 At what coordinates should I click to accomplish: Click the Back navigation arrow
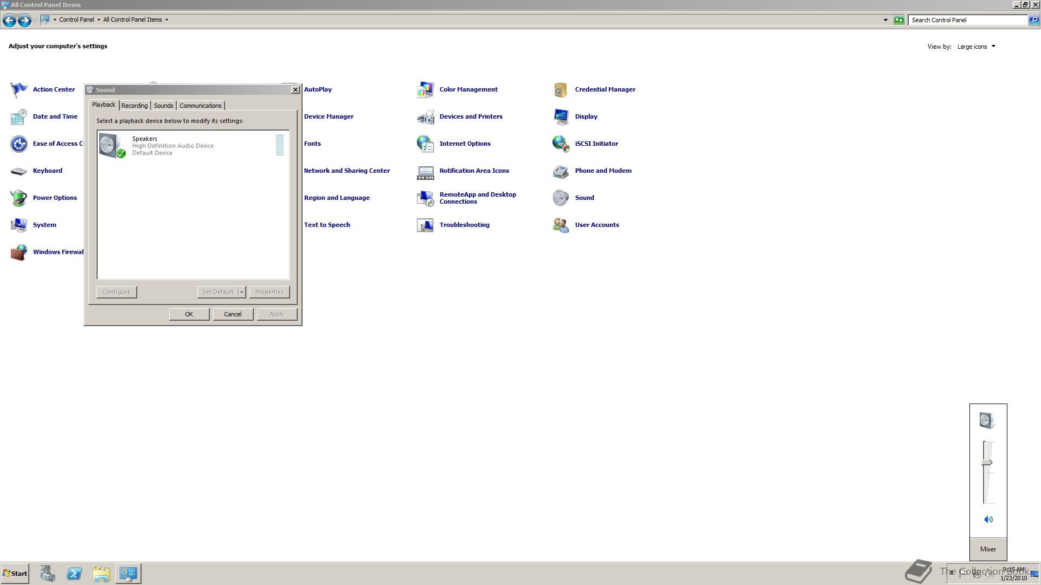9,21
